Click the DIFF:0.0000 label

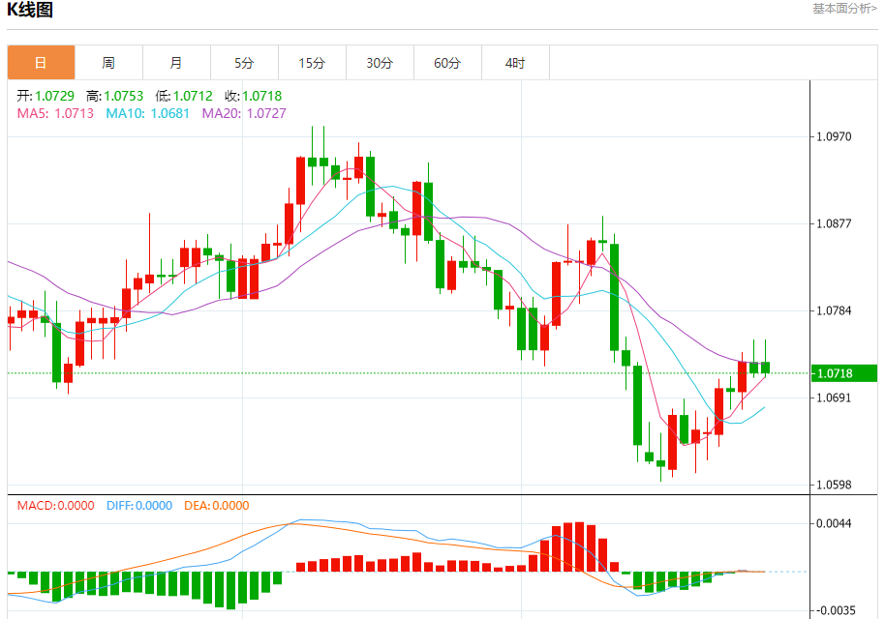[138, 506]
